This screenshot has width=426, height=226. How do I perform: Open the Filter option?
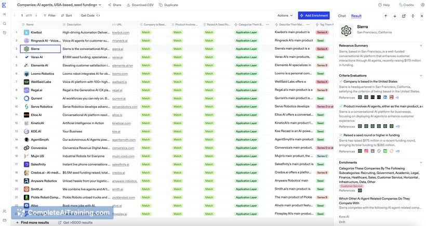pyautogui.click(x=49, y=16)
